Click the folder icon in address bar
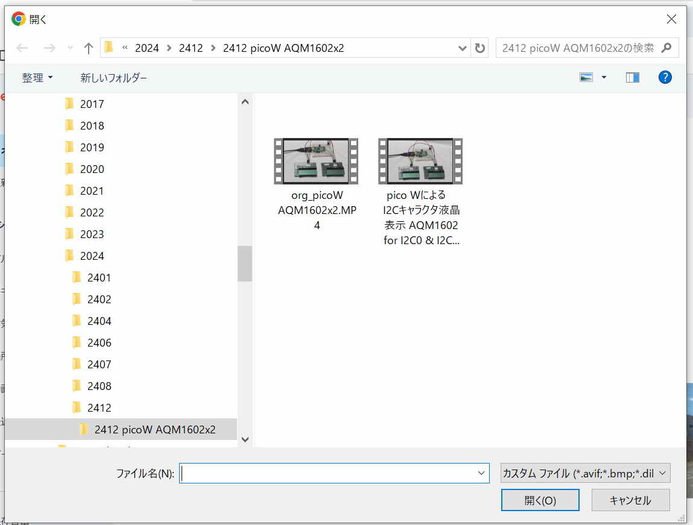Image resolution: width=693 pixels, height=525 pixels. pos(109,48)
